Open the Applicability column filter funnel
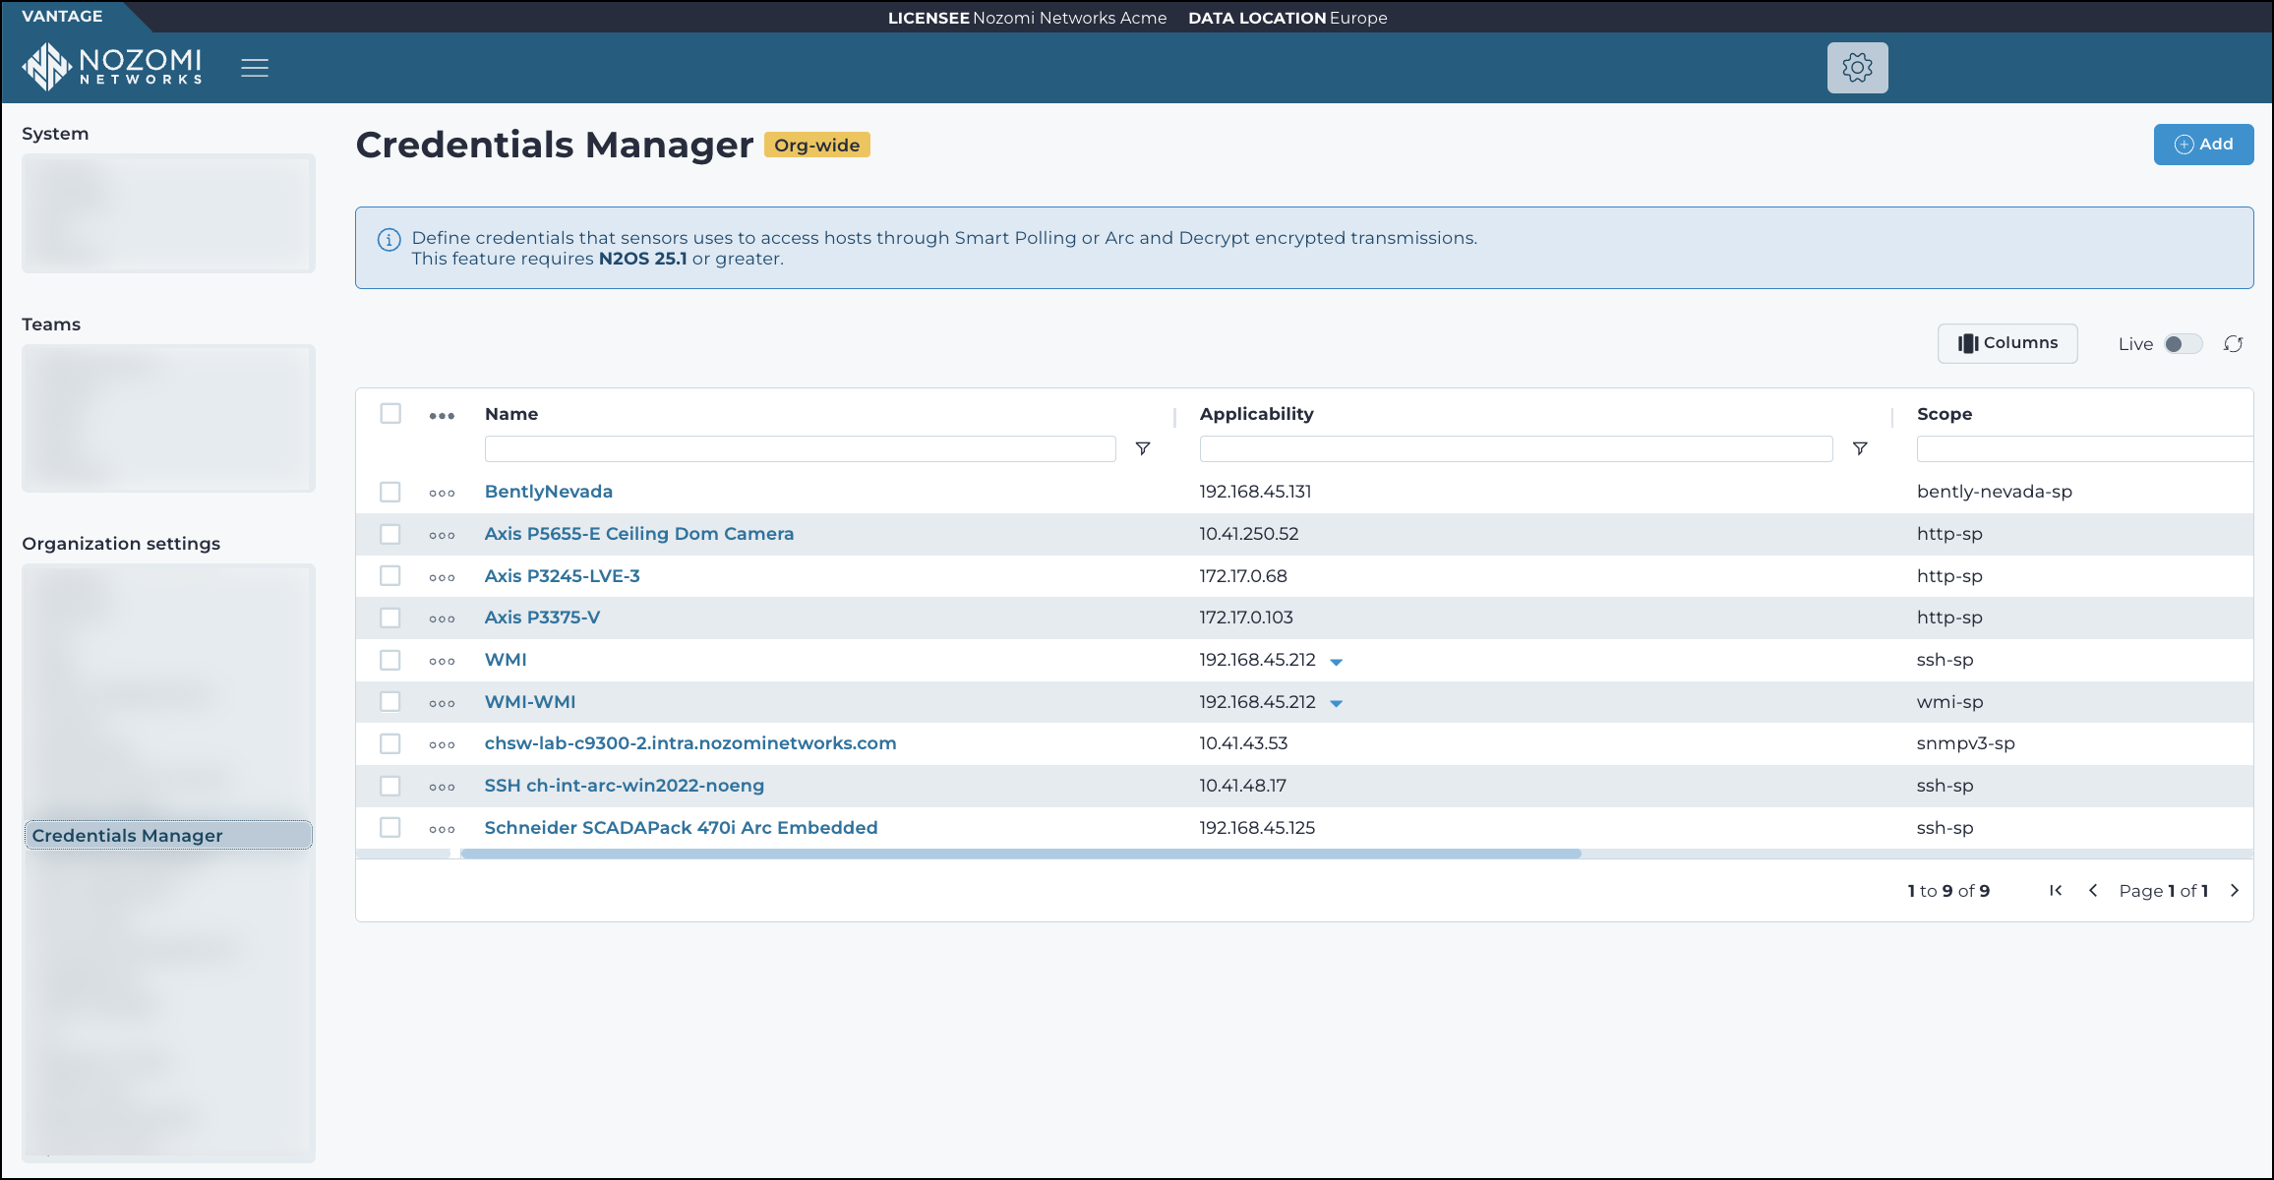This screenshot has height=1180, width=2274. [x=1860, y=448]
